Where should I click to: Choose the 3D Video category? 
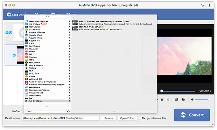pyautogui.click(x=34, y=30)
